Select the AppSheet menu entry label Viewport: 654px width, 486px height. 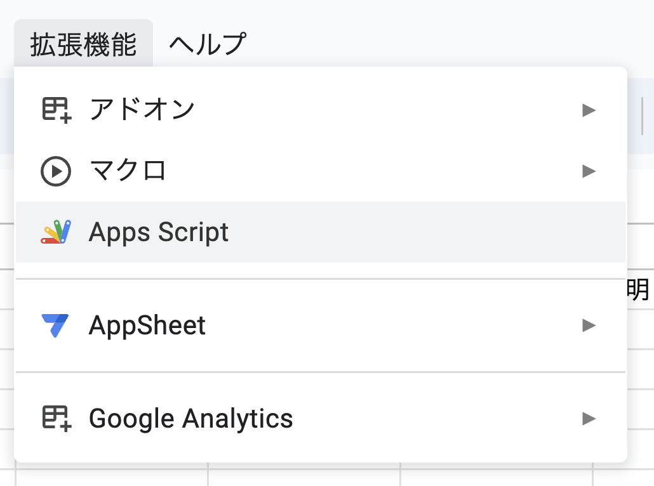[147, 325]
